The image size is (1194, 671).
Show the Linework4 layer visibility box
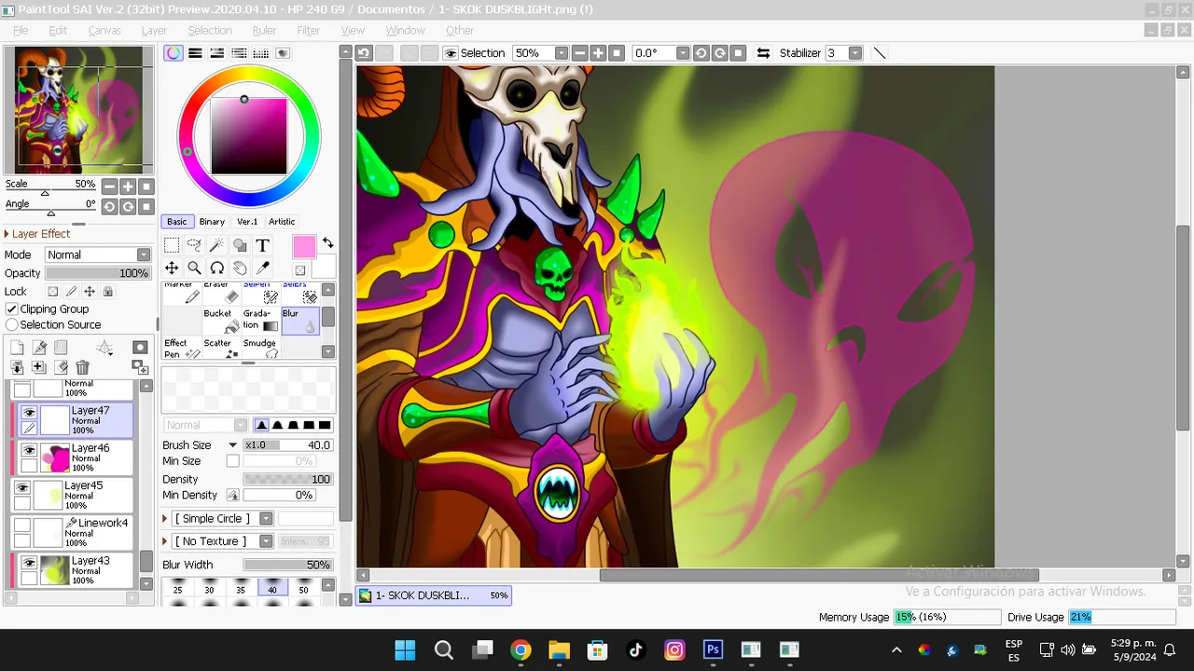(22, 525)
